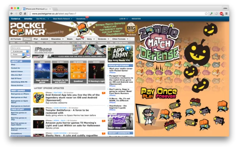The height and width of the screenshot is (149, 238).
Task: Close the iPhone and iPod touch tab
Action: 50,9
